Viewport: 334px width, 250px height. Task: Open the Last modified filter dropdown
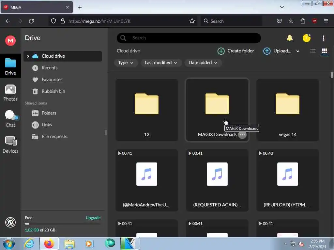tap(161, 63)
